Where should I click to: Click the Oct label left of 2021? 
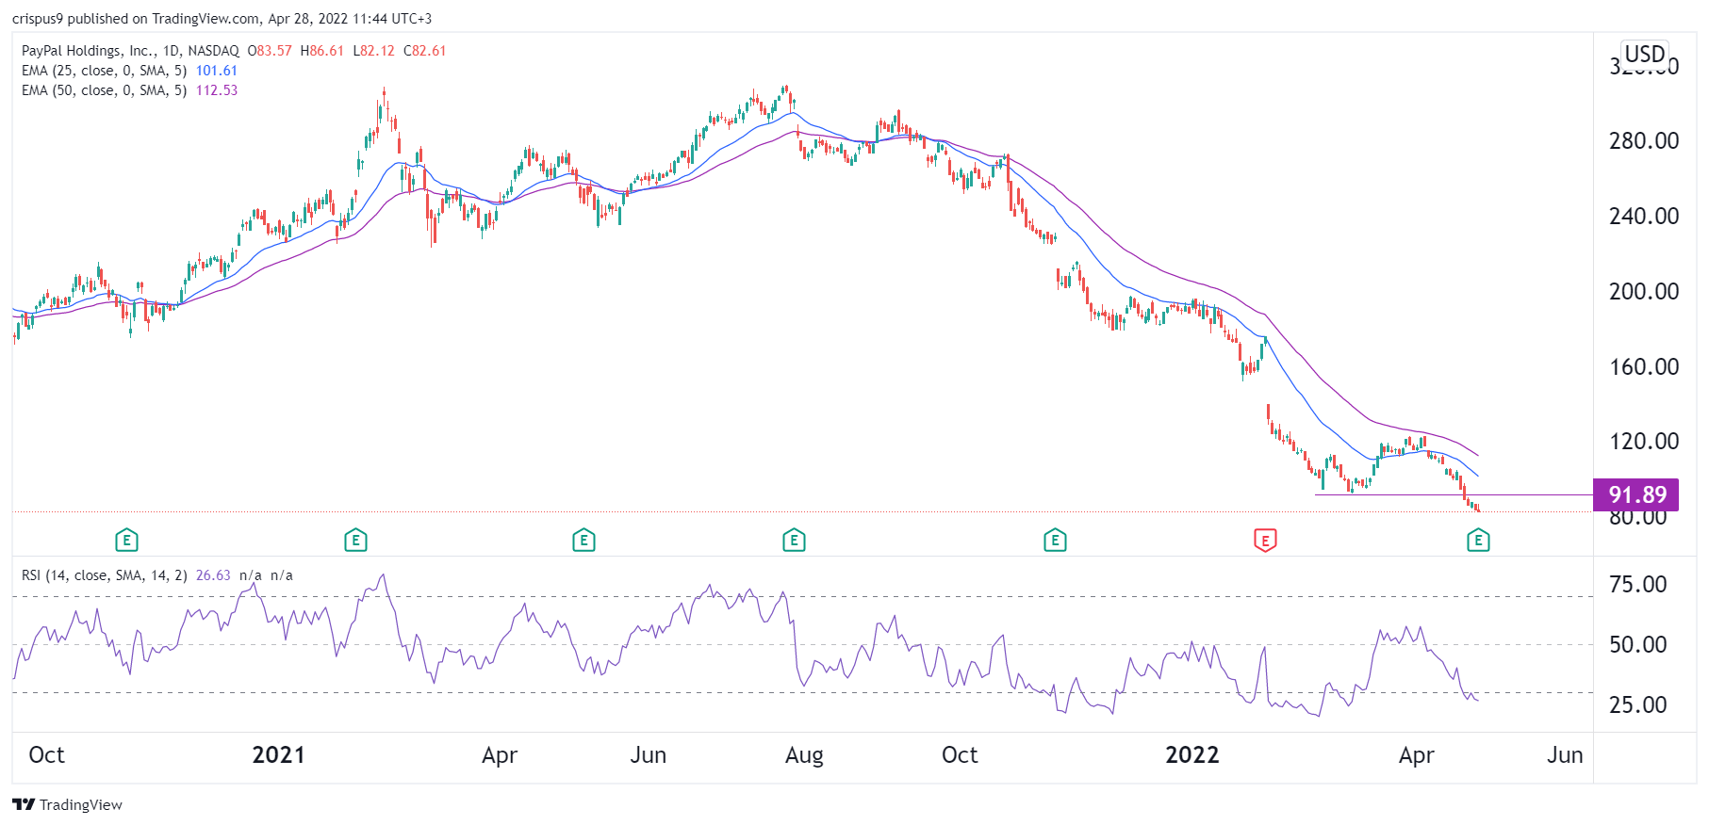[x=47, y=755]
